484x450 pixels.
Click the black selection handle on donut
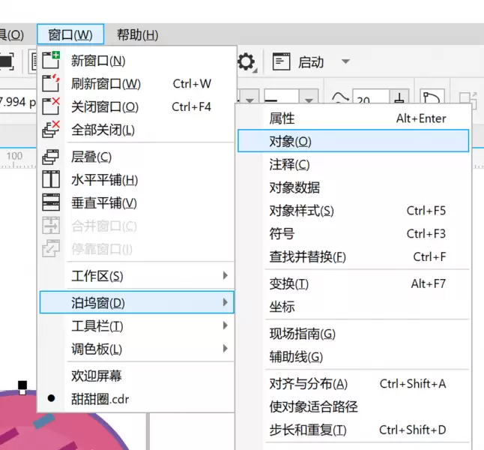point(22,385)
